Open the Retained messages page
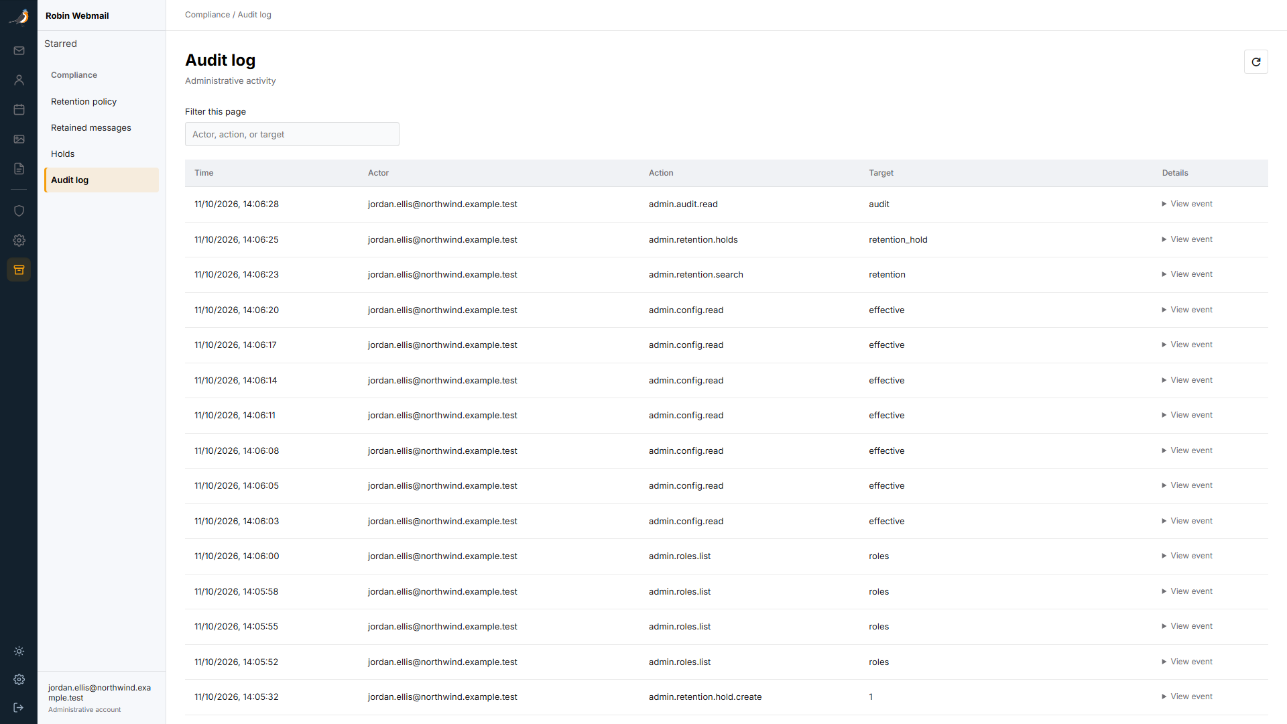Image resolution: width=1287 pixels, height=724 pixels. [101, 127]
